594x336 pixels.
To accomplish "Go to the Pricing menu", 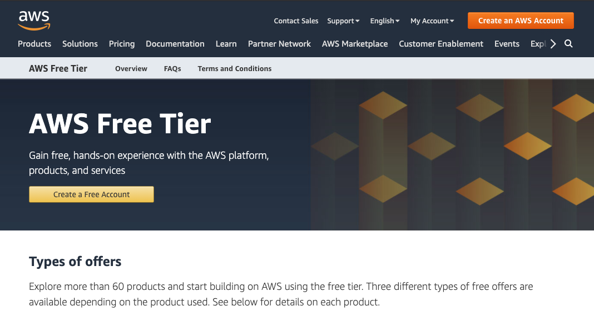I will (122, 44).
